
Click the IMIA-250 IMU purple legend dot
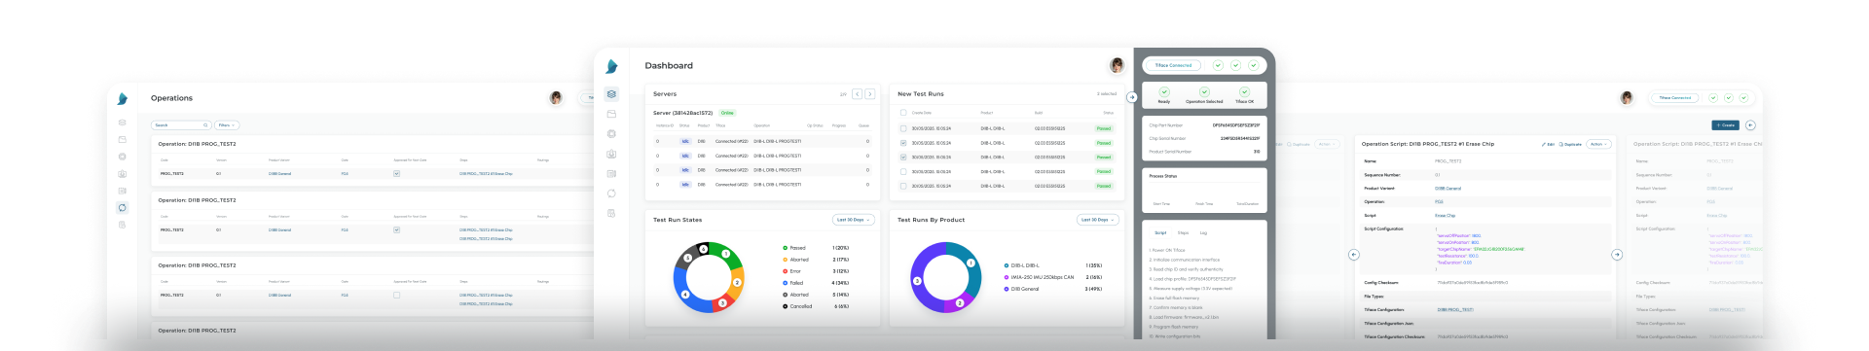1006,277
